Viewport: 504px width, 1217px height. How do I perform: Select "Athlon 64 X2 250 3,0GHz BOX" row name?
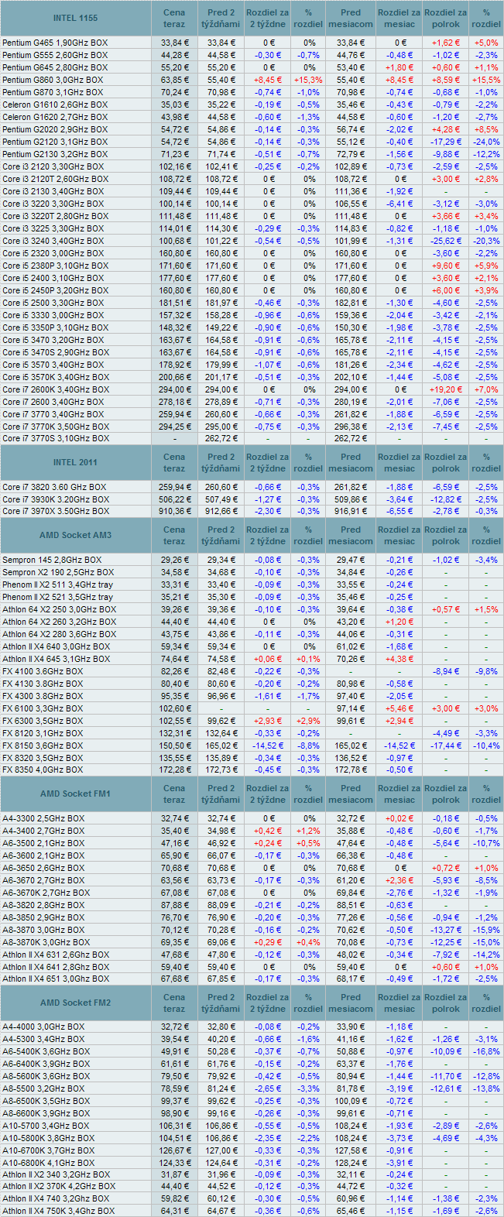coord(60,609)
